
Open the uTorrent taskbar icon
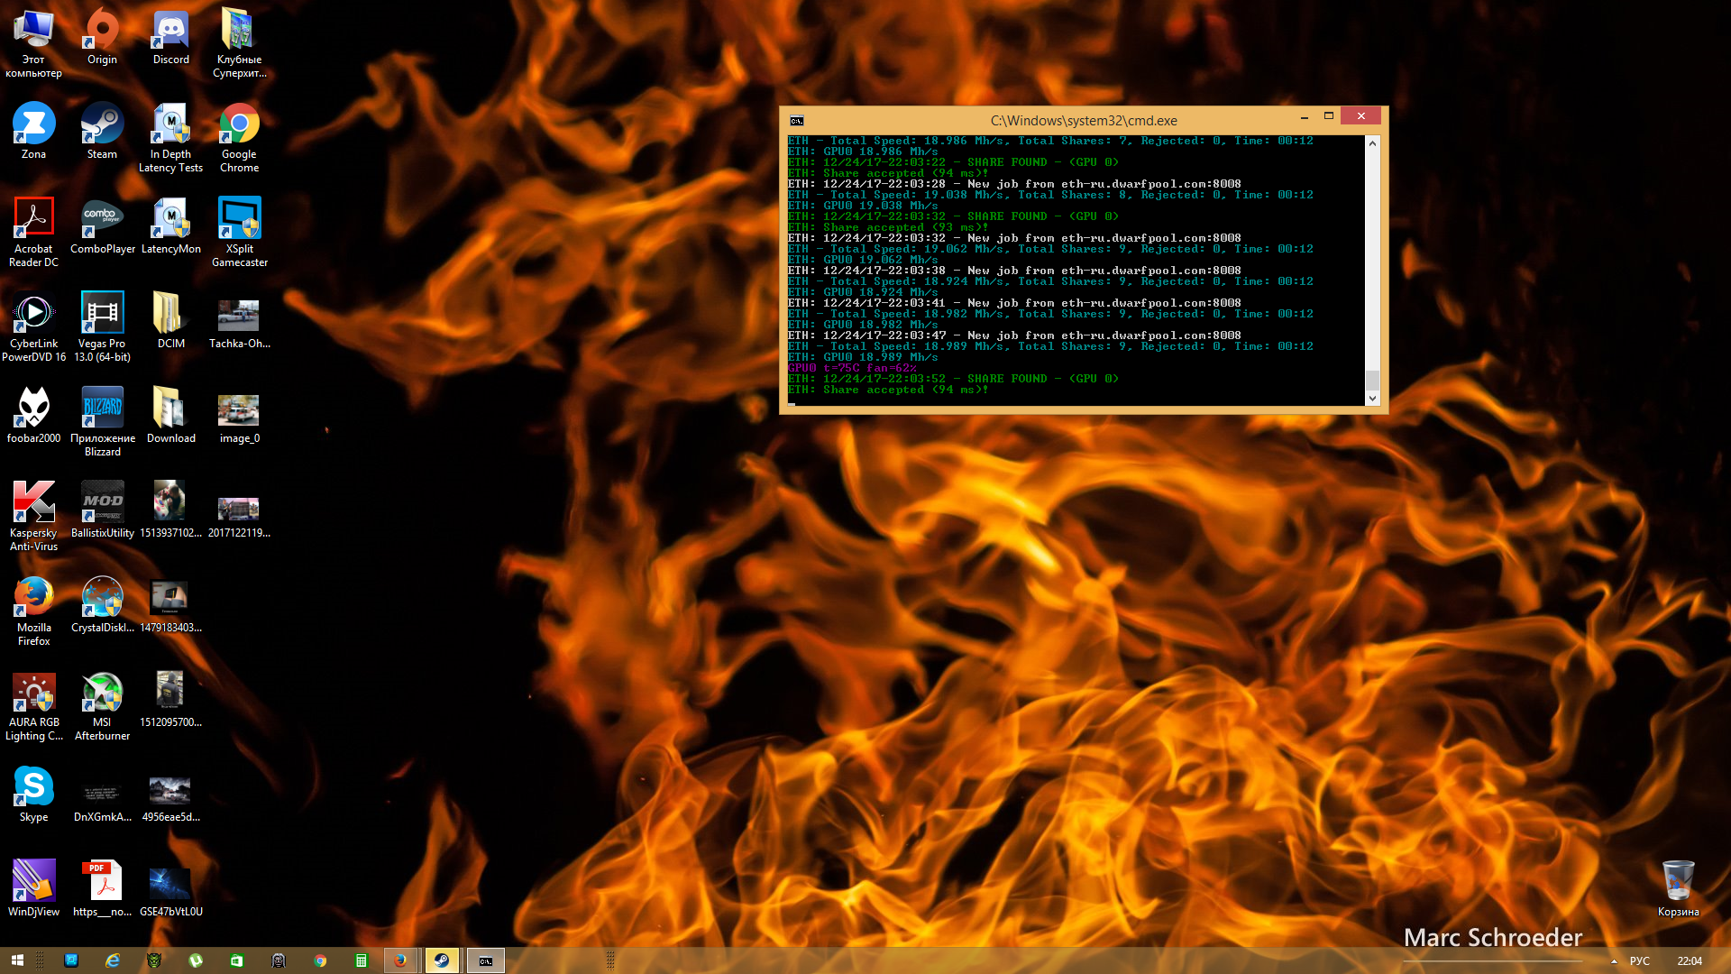tap(196, 960)
